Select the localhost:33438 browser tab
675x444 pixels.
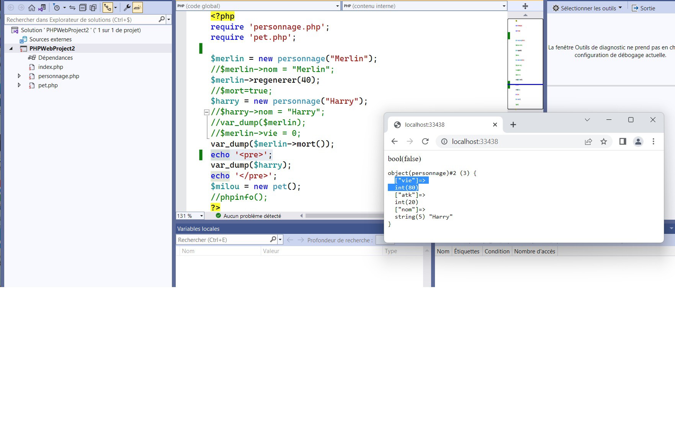425,125
